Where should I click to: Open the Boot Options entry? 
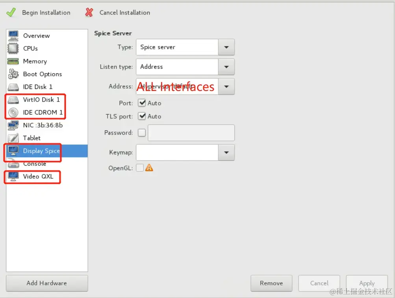click(47, 74)
